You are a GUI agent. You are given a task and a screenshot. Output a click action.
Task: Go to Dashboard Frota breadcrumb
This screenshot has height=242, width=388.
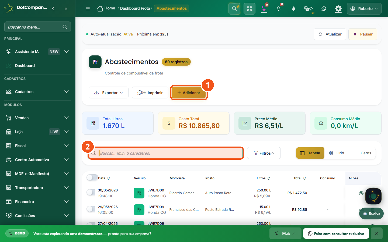(135, 8)
